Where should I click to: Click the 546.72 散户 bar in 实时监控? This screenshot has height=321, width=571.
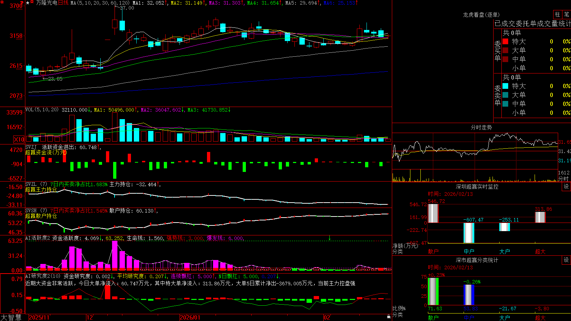click(x=433, y=213)
